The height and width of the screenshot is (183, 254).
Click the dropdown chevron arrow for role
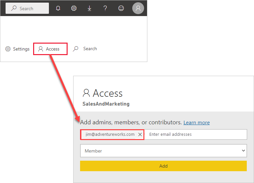pyautogui.click(x=243, y=151)
